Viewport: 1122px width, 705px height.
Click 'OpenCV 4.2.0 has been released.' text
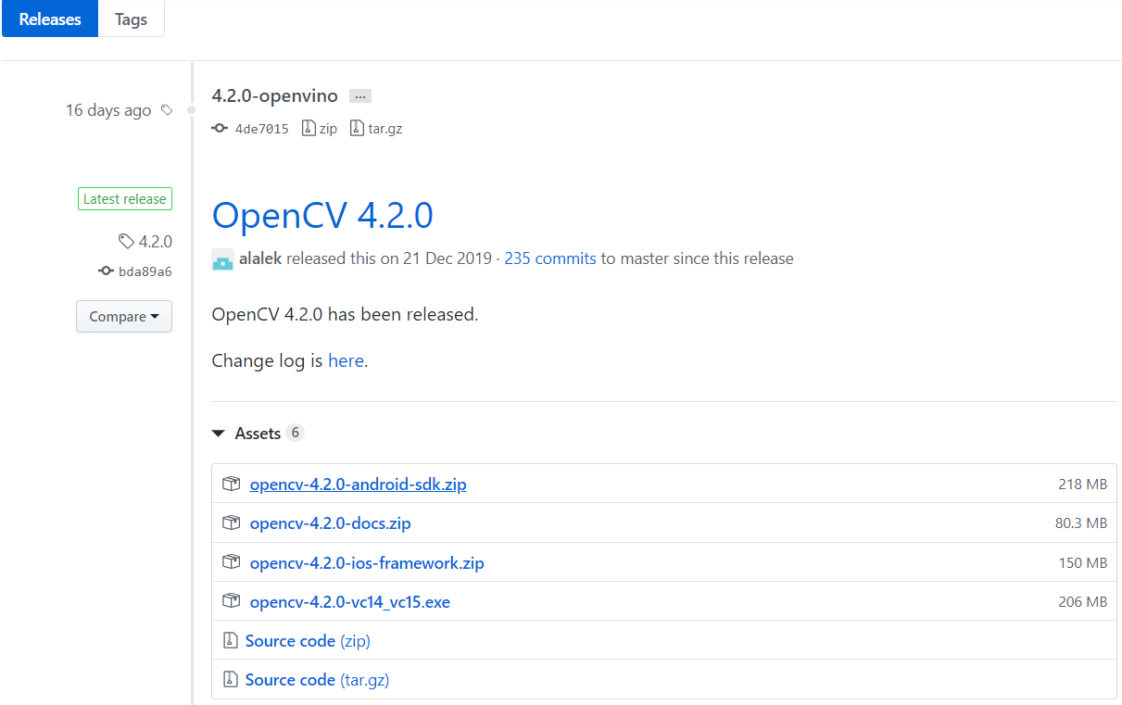(x=345, y=315)
